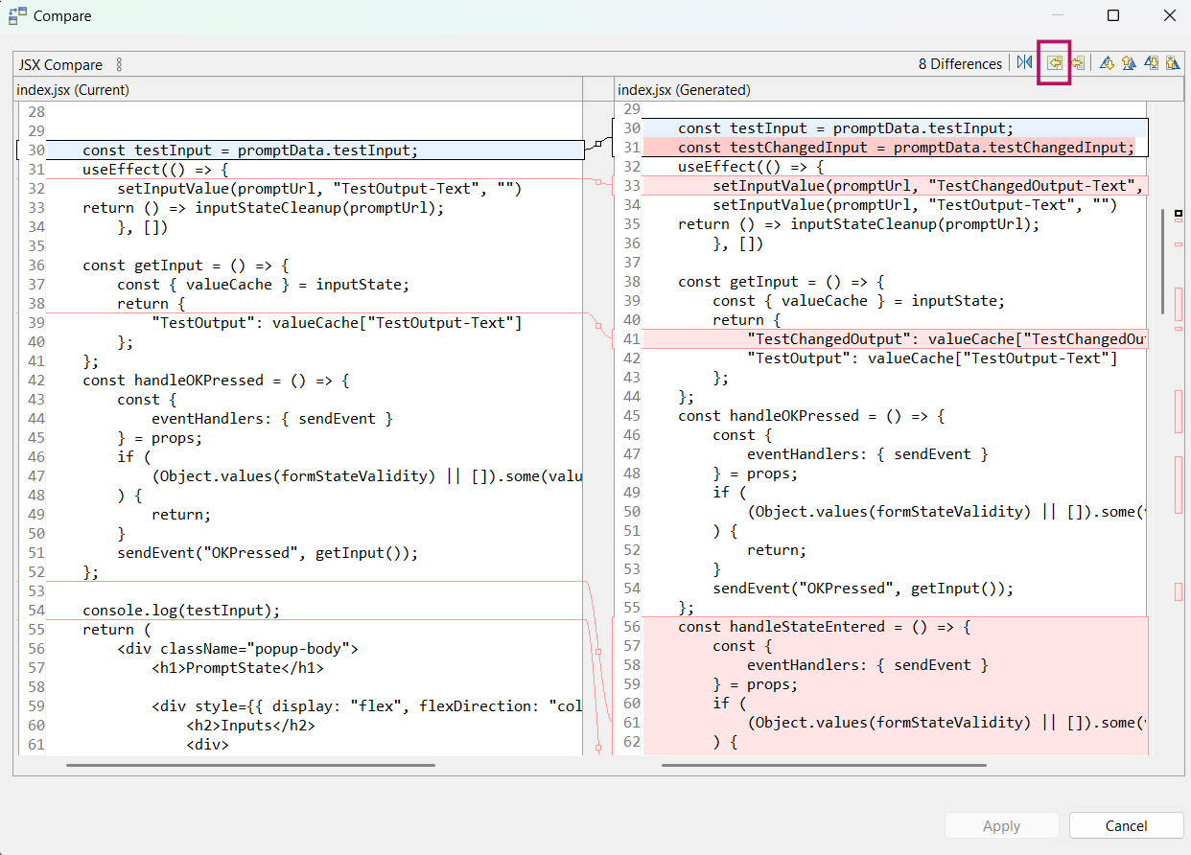Click the '8 Differences' label
The height and width of the screenshot is (855, 1191).
click(960, 64)
